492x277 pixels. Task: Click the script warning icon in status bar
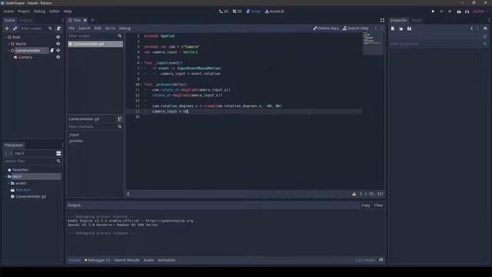354,194
